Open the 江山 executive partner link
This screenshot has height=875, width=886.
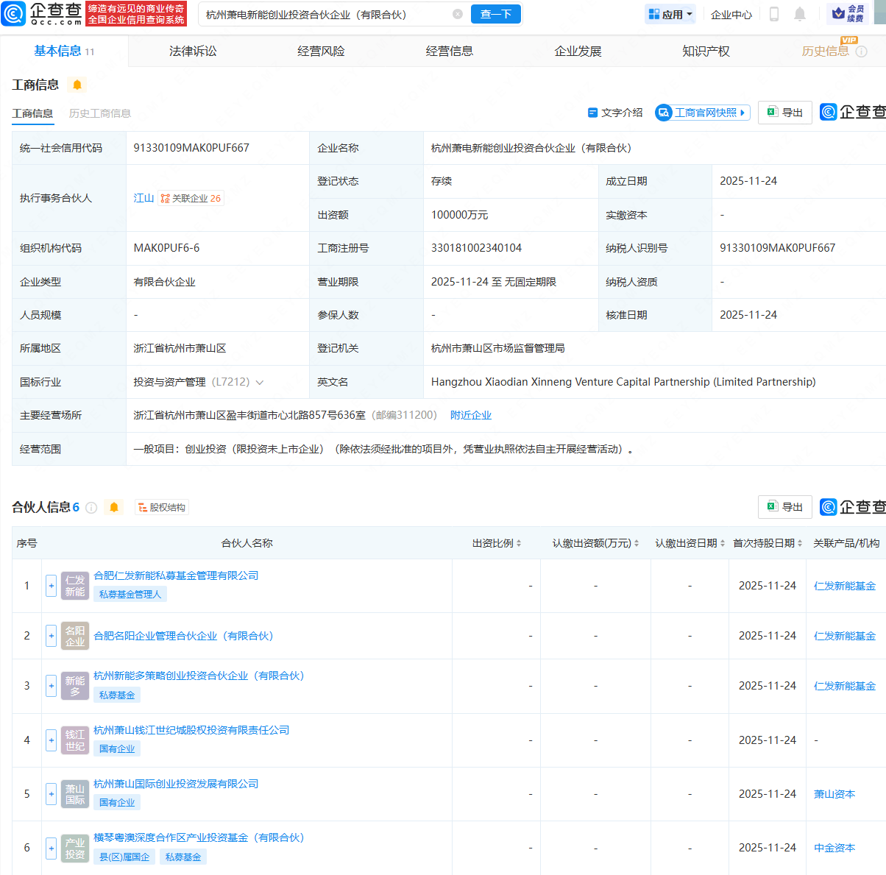143,198
